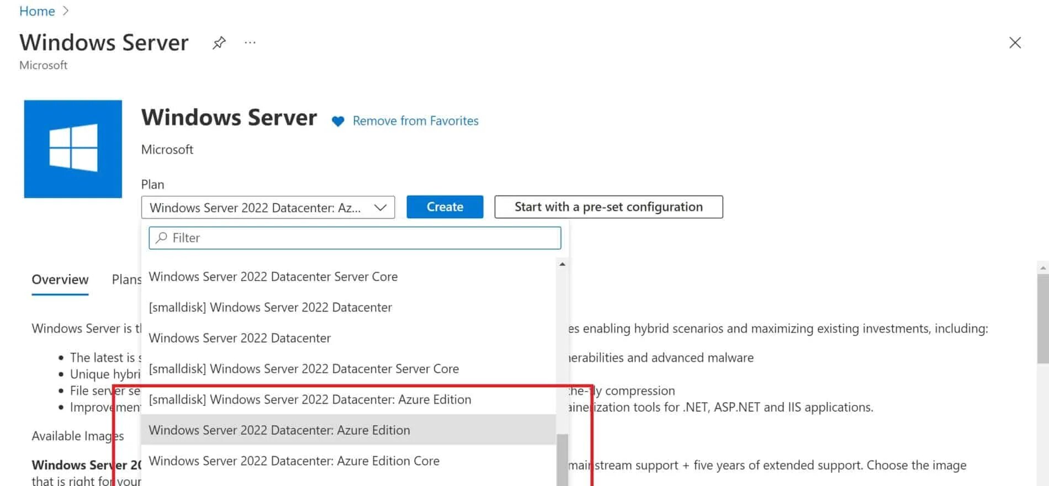
Task: Switch to the Plans tab
Action: (x=126, y=279)
